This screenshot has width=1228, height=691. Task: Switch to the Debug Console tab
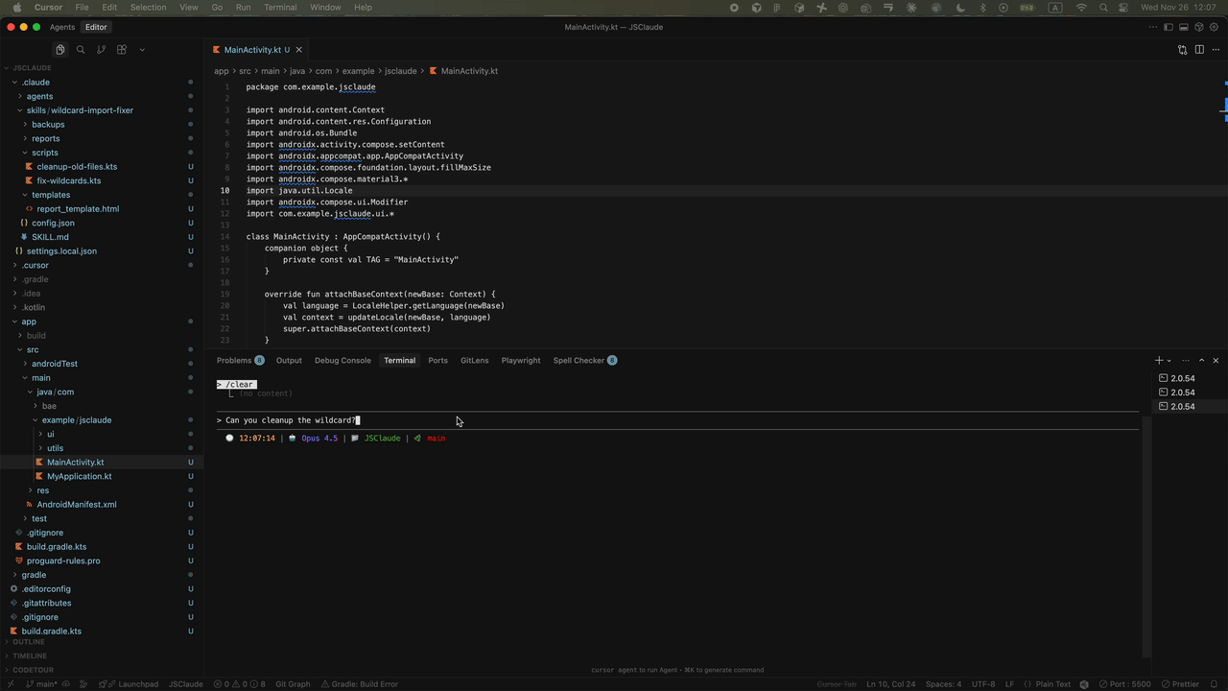click(342, 361)
